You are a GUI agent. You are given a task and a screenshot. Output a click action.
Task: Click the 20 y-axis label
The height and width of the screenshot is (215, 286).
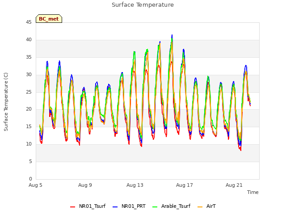[x=29, y=109]
